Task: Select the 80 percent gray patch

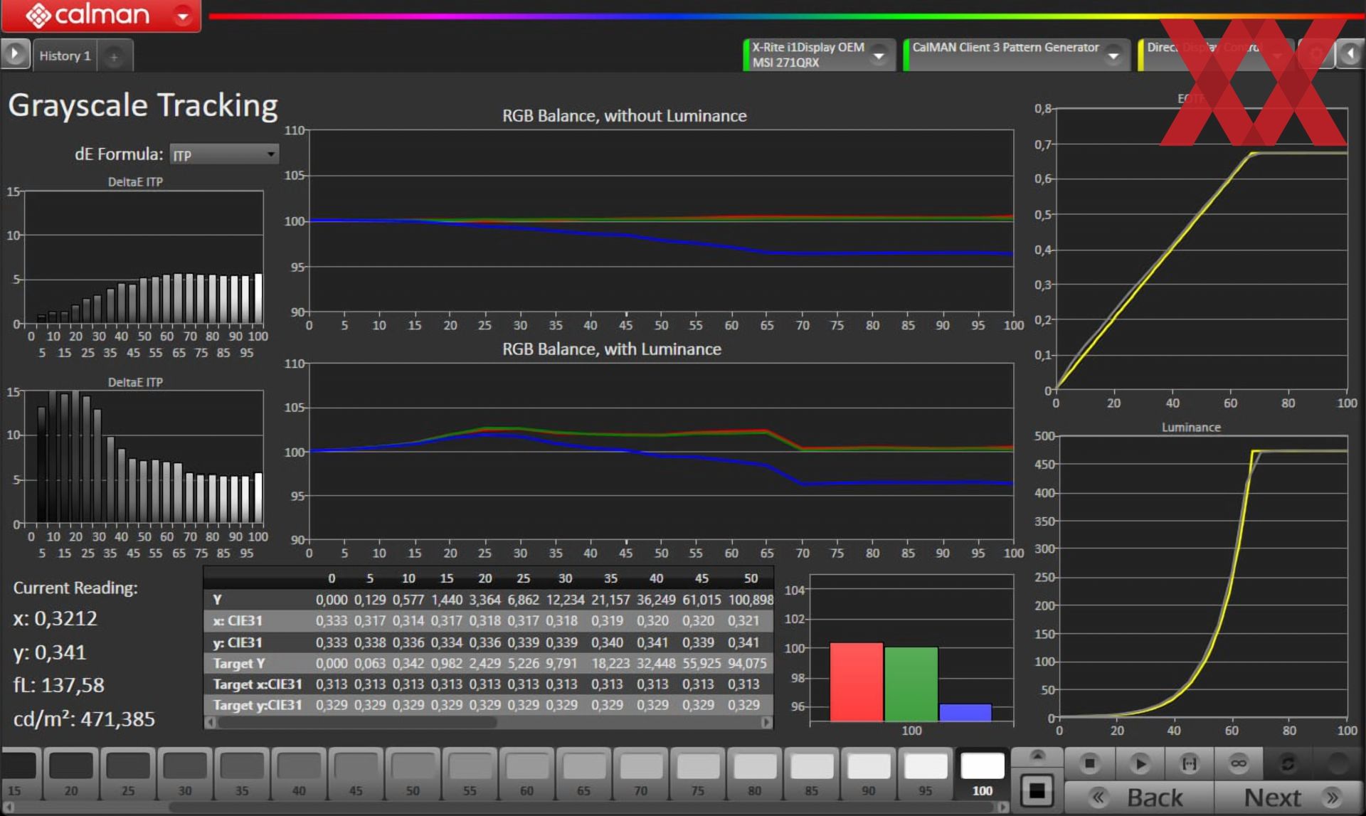Action: (754, 773)
